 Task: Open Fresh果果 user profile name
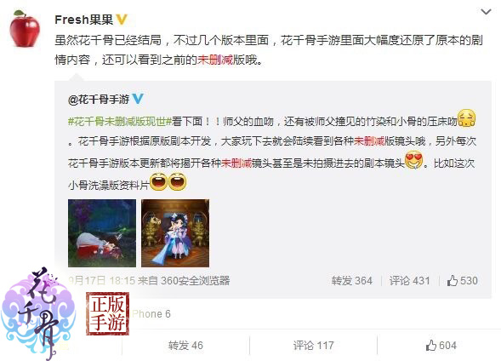pyautogui.click(x=84, y=20)
